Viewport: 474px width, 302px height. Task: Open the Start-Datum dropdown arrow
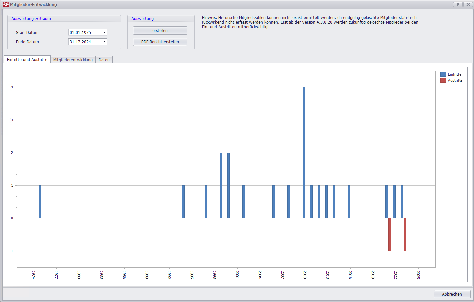tap(104, 32)
